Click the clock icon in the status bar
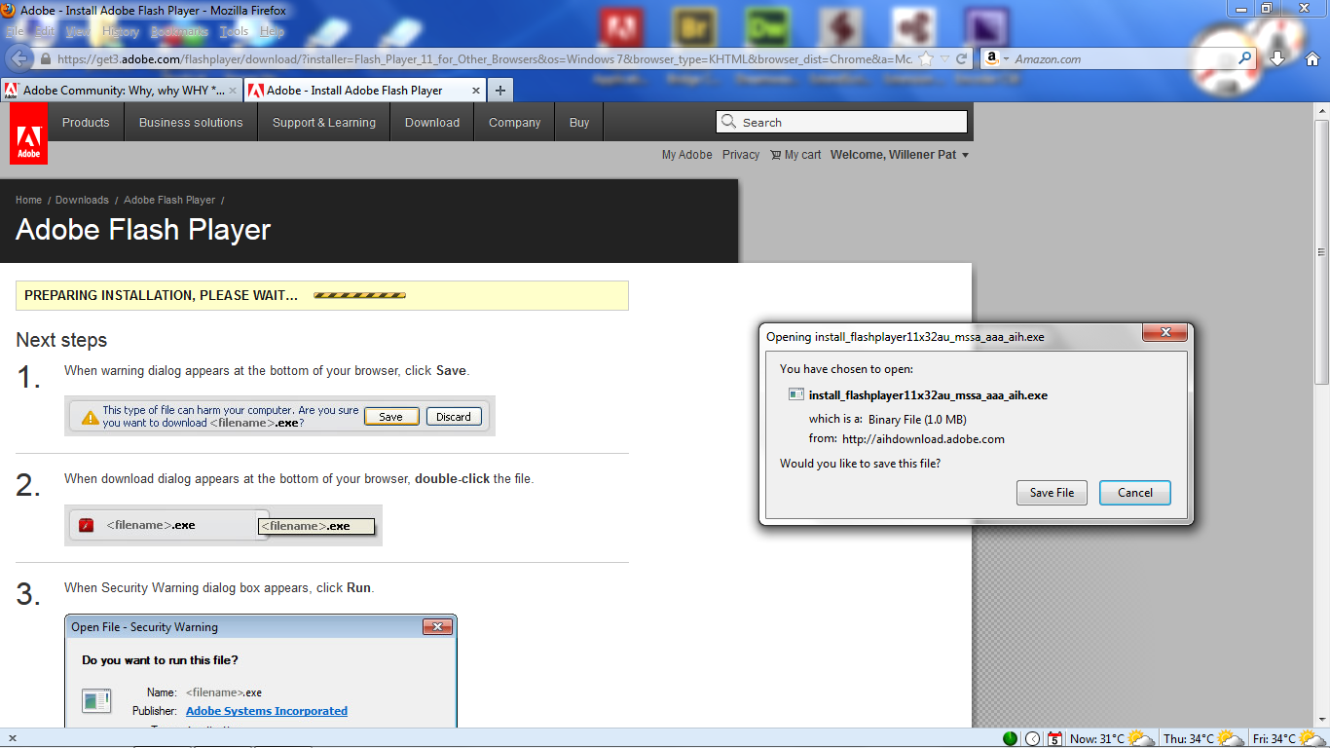Screen dimensions: 1330x748 [x=1033, y=739]
